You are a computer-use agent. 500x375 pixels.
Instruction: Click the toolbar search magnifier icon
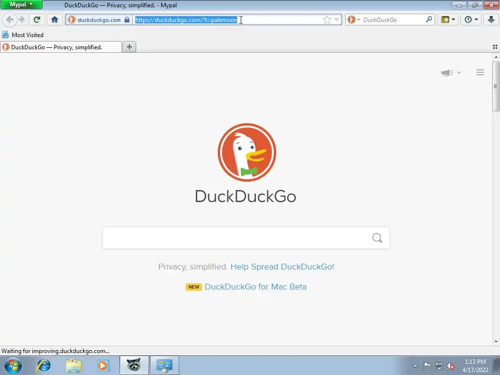click(429, 20)
